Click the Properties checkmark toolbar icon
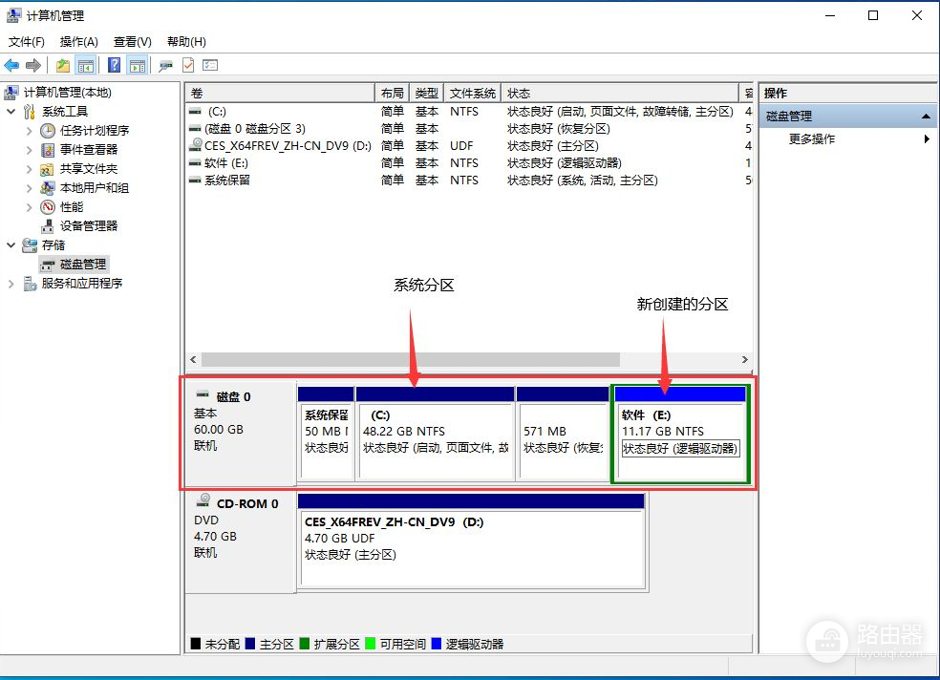Image resolution: width=940 pixels, height=680 pixels. pyautogui.click(x=188, y=65)
